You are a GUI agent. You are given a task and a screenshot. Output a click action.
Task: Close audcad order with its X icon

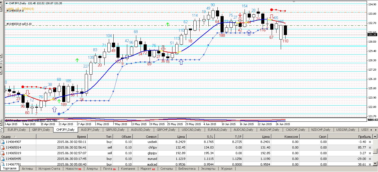(370, 164)
